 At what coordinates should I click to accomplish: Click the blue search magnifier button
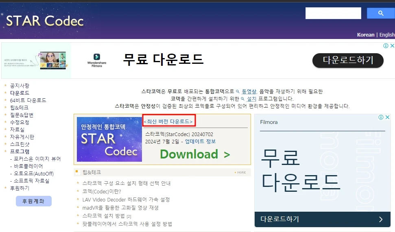[x=381, y=13]
